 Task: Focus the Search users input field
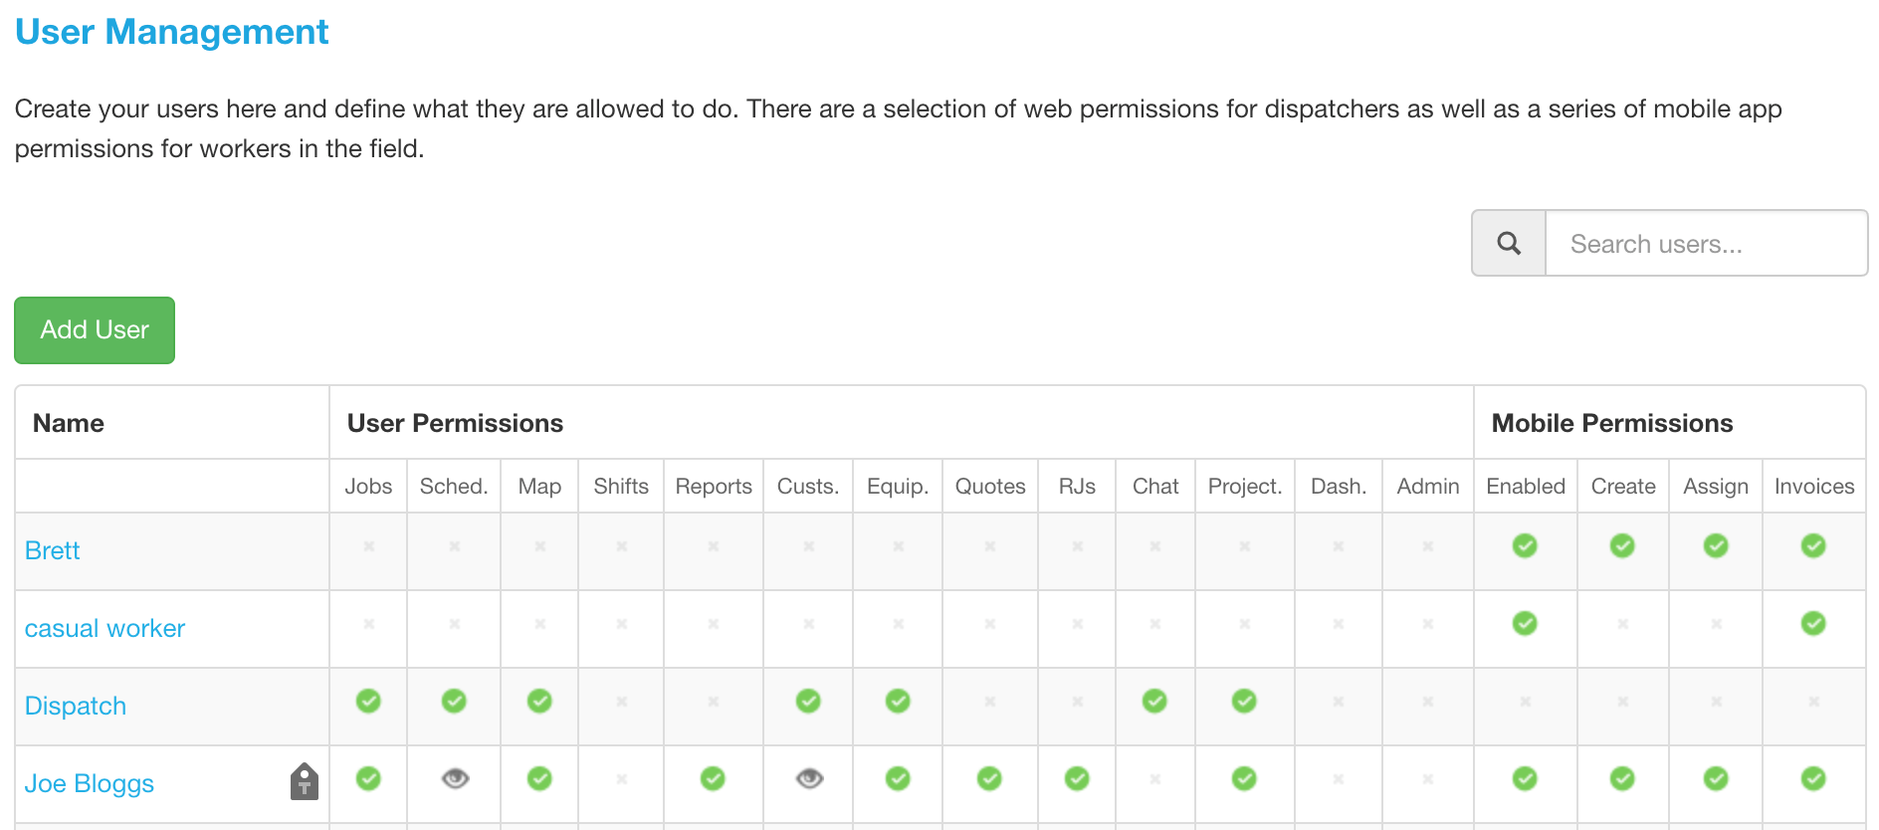pyautogui.click(x=1706, y=243)
